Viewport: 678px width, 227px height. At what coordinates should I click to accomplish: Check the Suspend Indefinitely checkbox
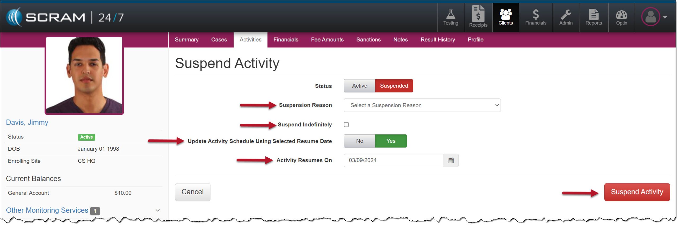(346, 124)
